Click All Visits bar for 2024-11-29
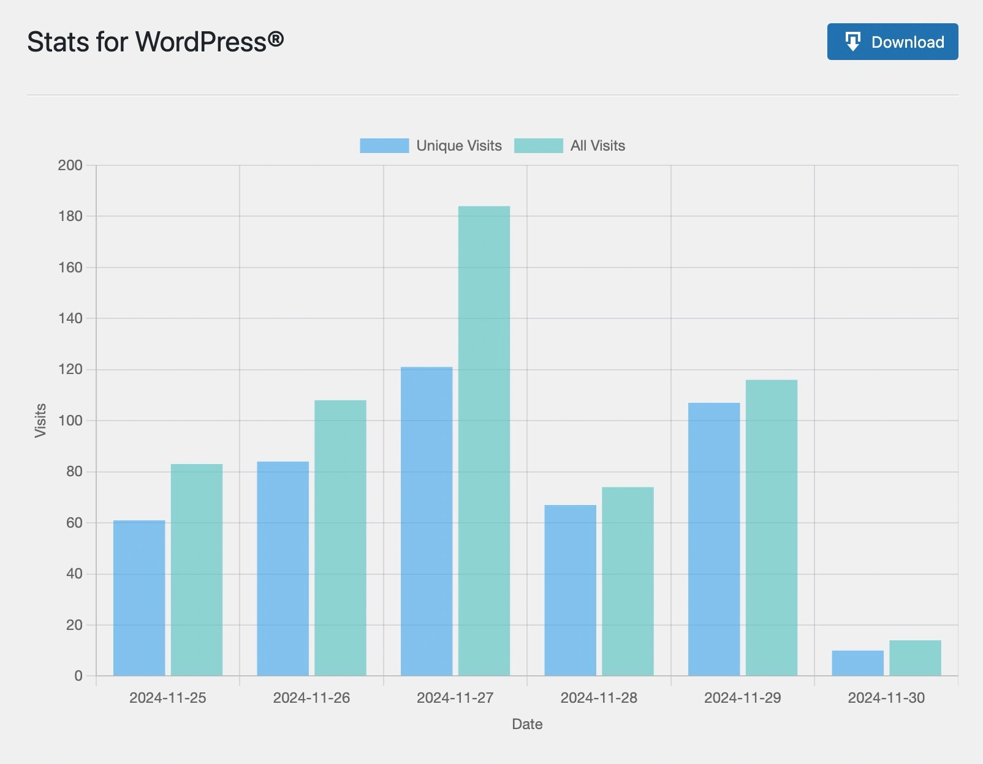This screenshot has height=764, width=983. 772,528
